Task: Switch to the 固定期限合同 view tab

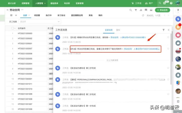Action: tap(77, 15)
